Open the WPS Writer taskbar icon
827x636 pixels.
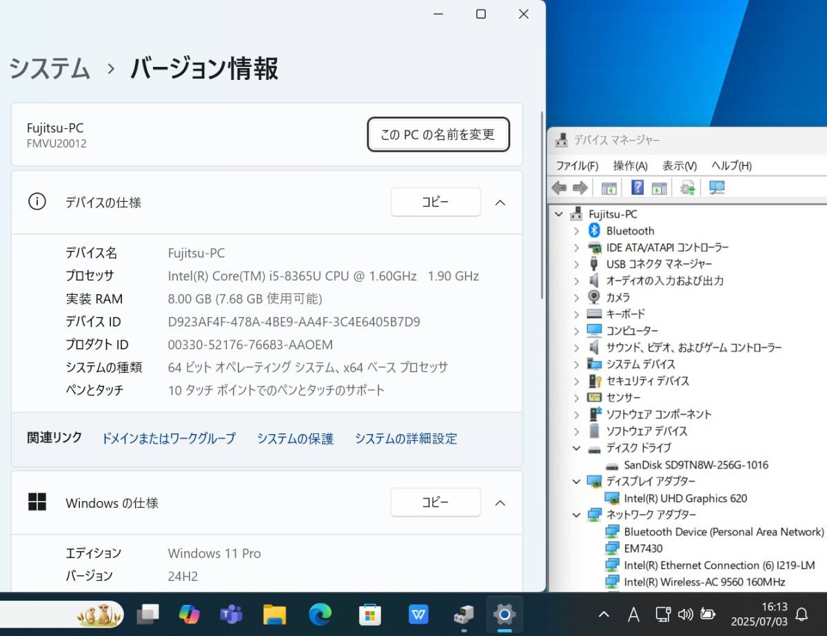(x=418, y=613)
